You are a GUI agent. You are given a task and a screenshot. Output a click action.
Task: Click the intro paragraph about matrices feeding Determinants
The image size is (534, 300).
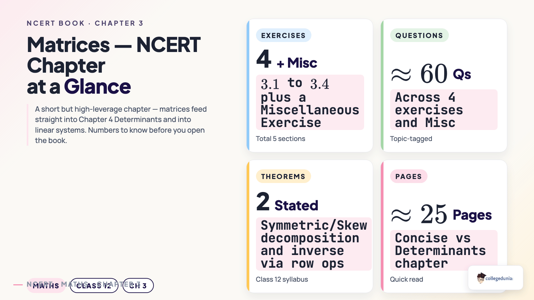point(121,125)
